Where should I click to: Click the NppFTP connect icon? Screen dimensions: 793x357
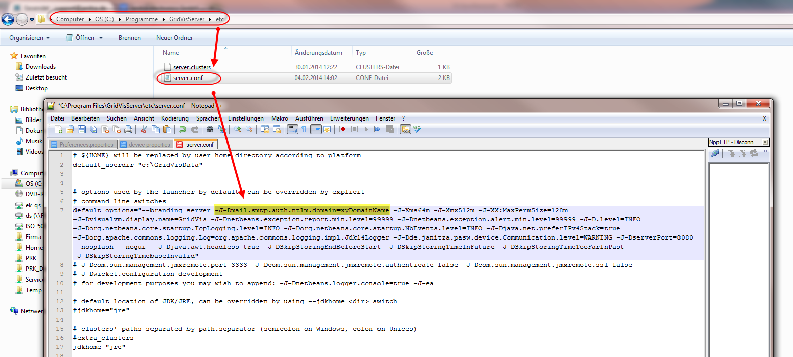(715, 153)
